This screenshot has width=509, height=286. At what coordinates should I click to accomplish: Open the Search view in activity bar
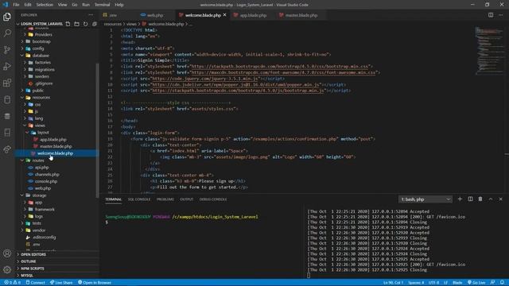[x=7, y=33]
